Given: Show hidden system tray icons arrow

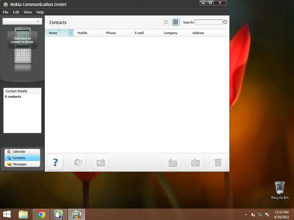Looking at the screenshot, I should [246, 215].
